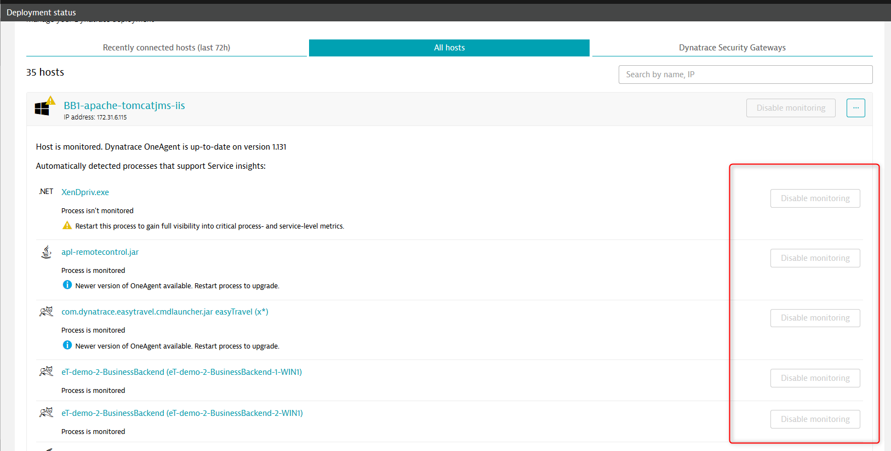Viewport: 891px width, 451px height.
Task: Click the yellow warning icon under XenDpriv.exe
Action: [x=67, y=226]
